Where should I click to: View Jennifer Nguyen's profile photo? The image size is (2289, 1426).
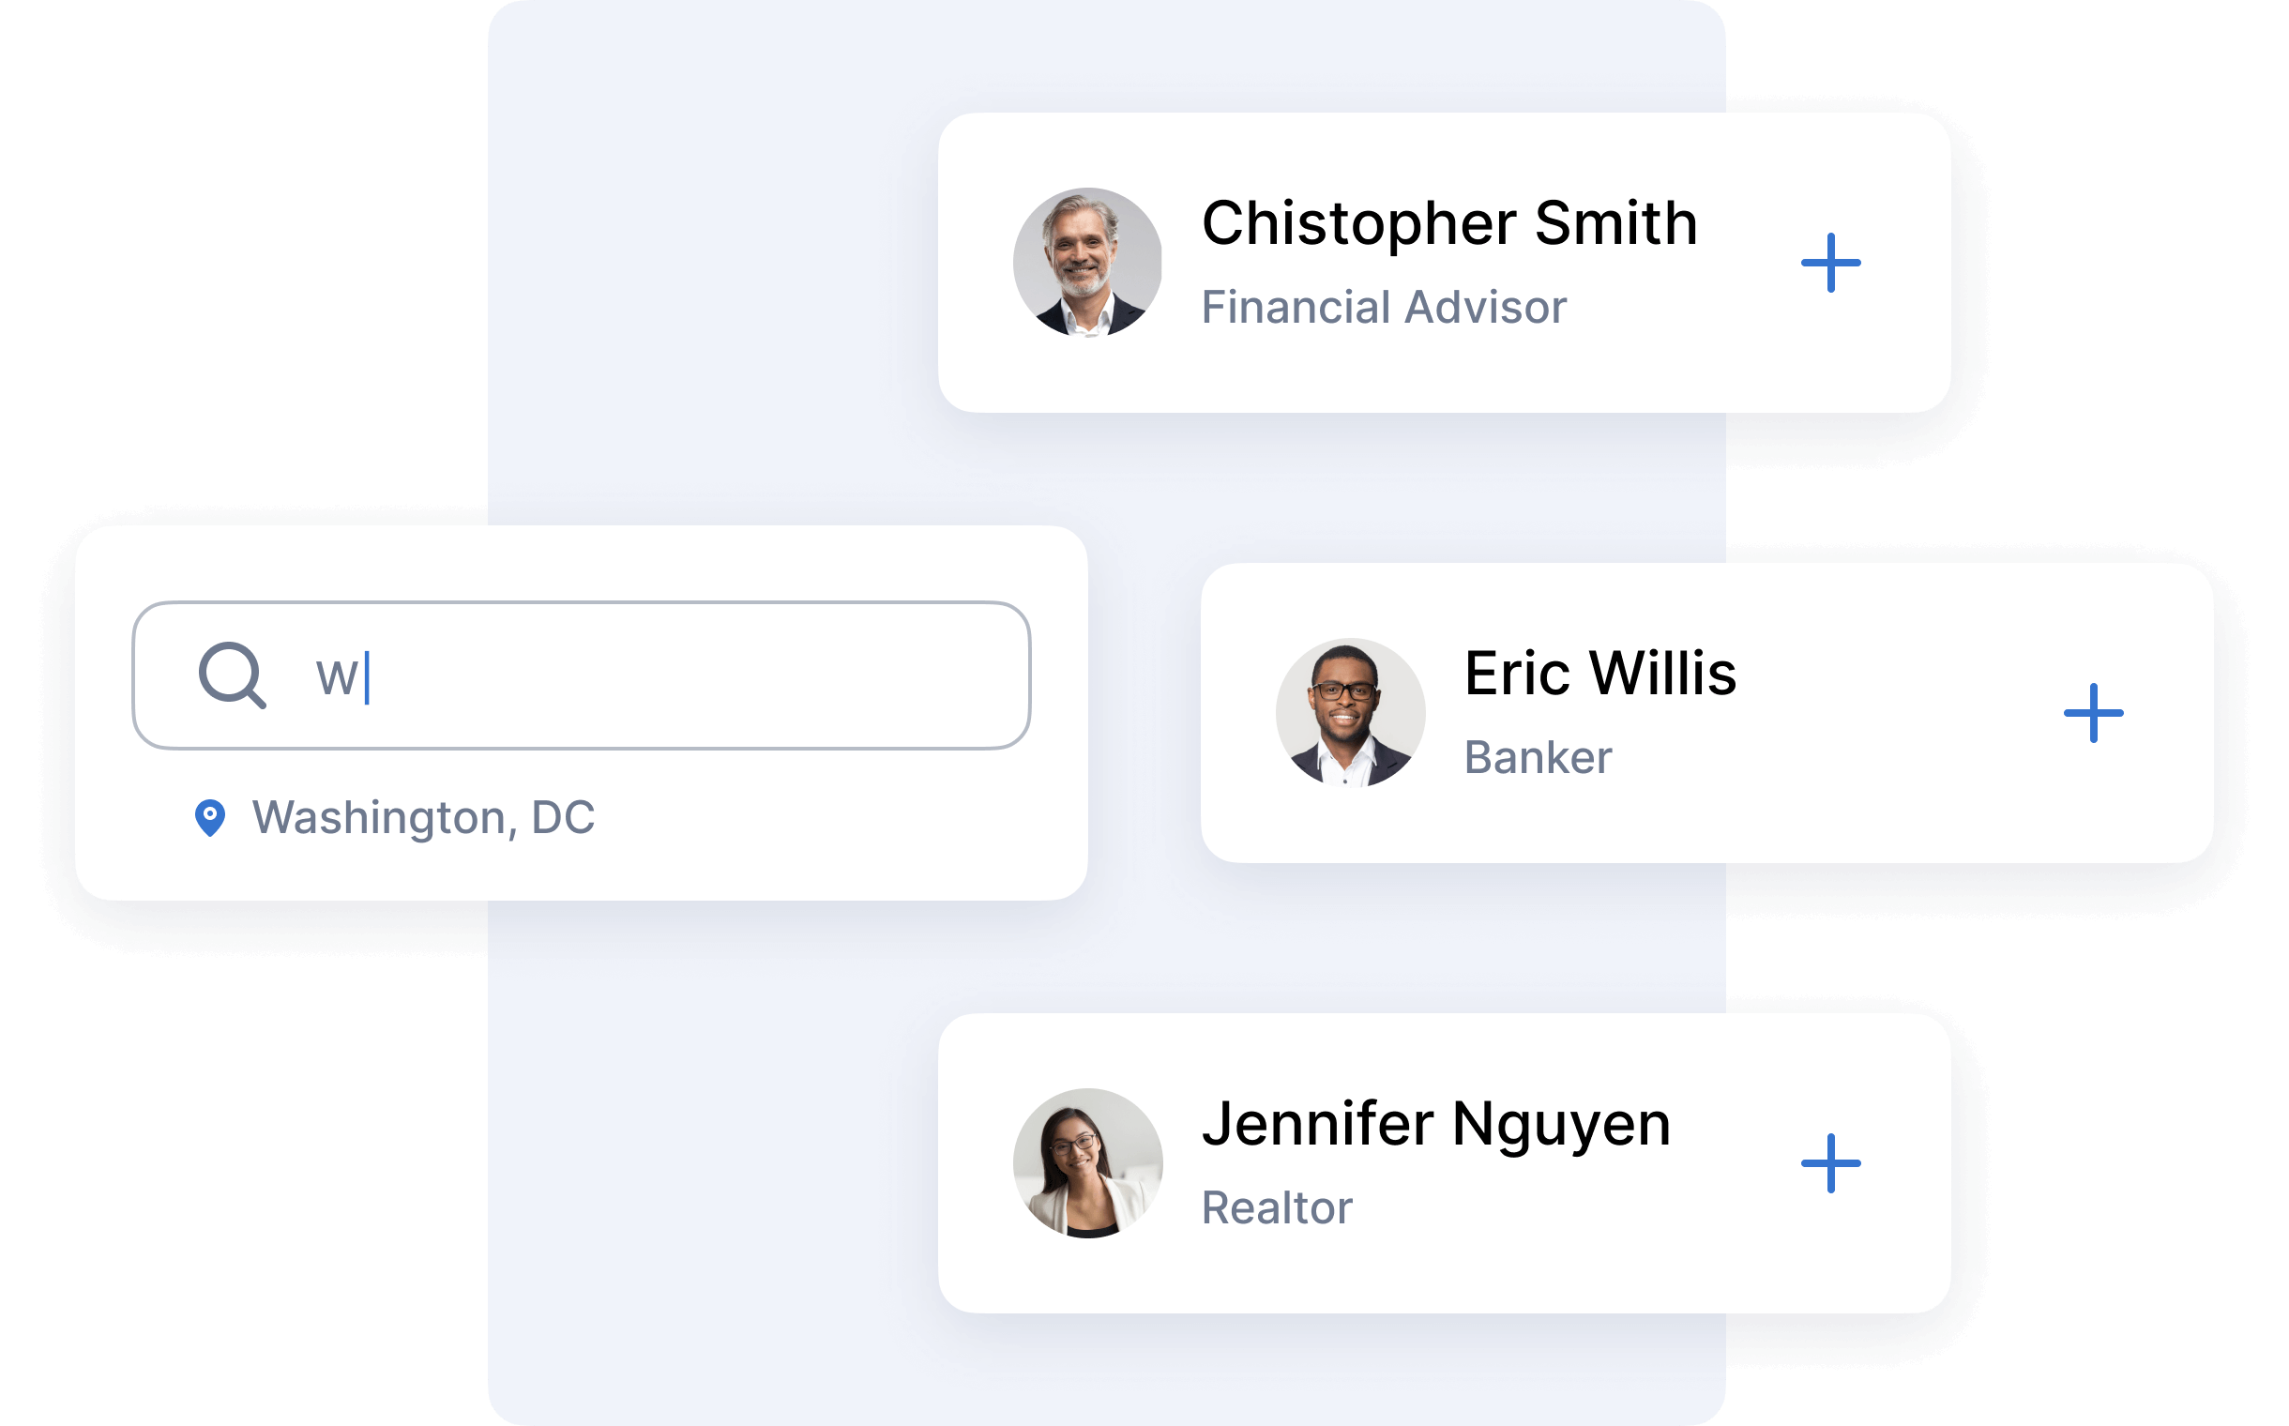tap(1086, 1163)
